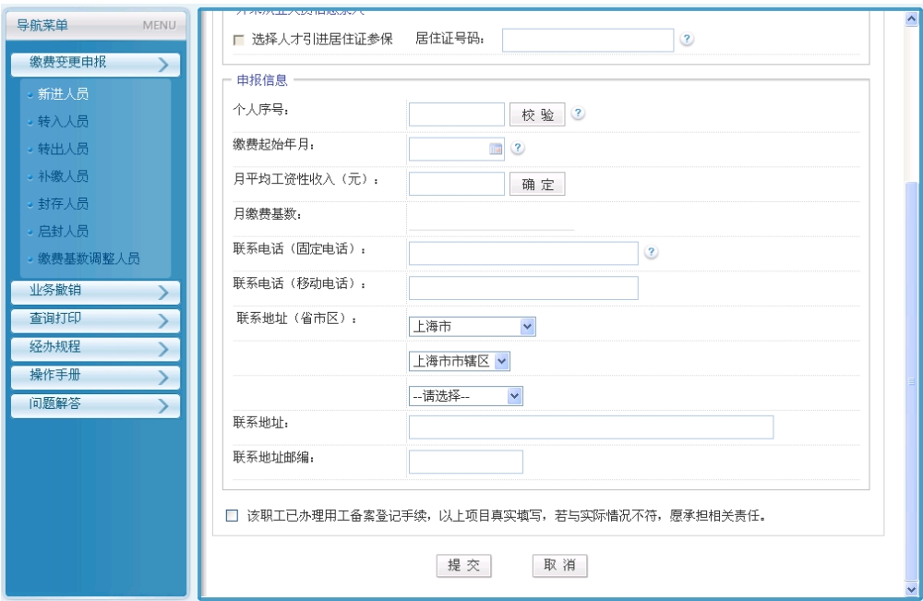Open the --请选择-- district dropdown

point(465,396)
